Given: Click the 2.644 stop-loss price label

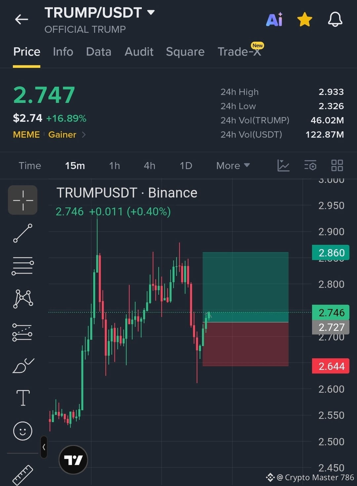Looking at the screenshot, I should pos(331,366).
